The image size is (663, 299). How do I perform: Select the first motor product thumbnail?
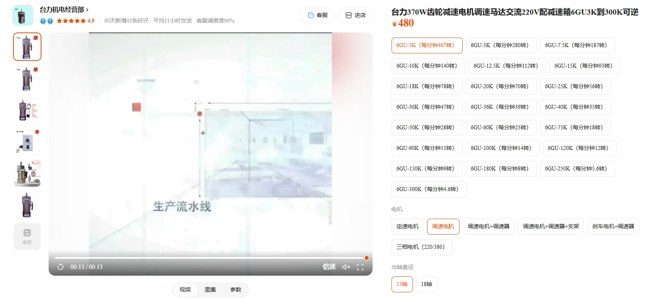point(27,47)
